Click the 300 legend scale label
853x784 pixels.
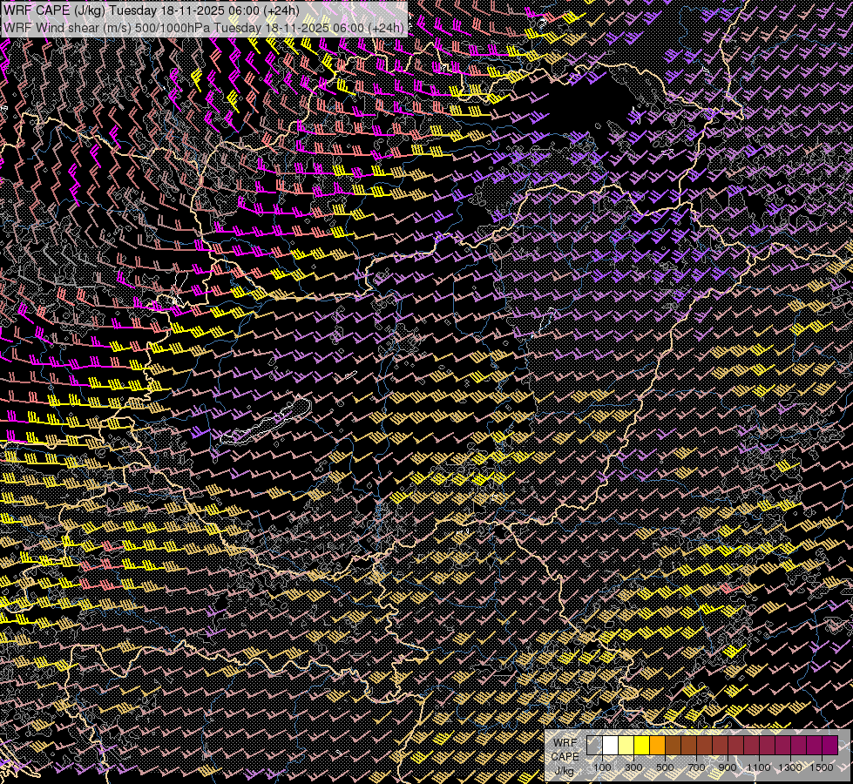(x=633, y=767)
